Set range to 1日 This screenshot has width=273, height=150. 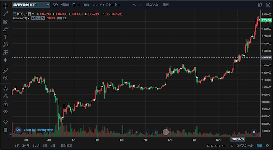pyautogui.click(x=53, y=146)
